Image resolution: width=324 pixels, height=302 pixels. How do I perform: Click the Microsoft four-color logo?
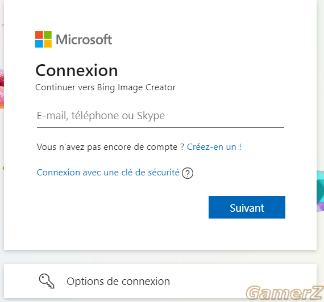(x=43, y=39)
